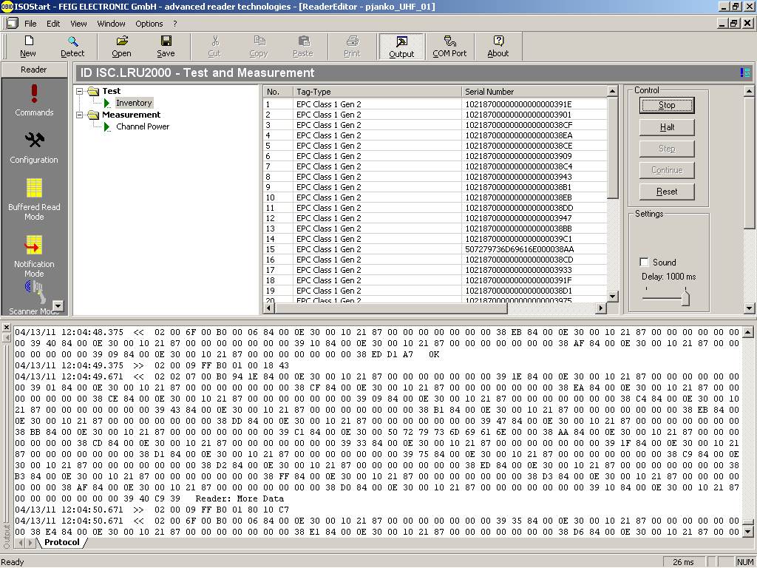Click protocol log scroll down arrow
Screen dimensions: 757x568
[747, 532]
